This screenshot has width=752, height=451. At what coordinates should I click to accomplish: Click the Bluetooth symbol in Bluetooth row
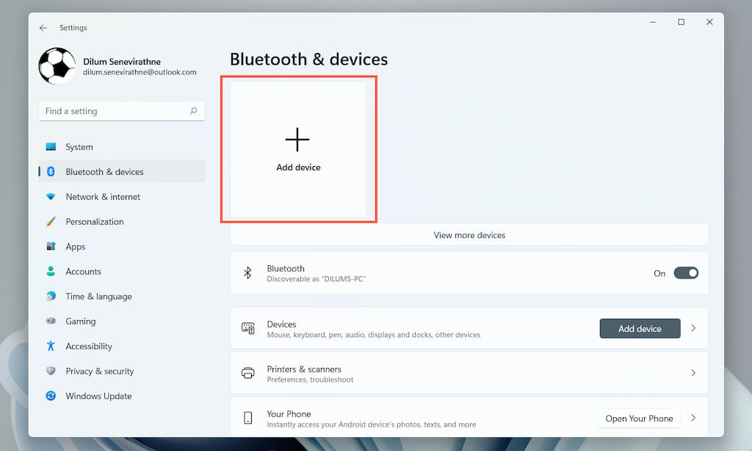[247, 273]
